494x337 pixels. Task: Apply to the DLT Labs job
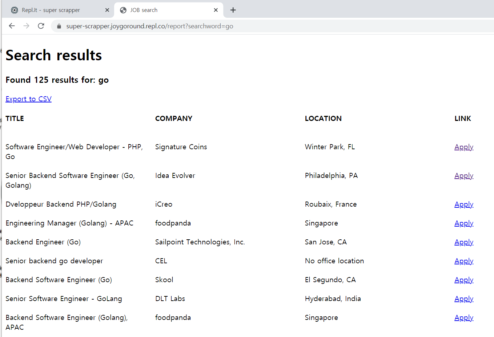click(x=464, y=299)
